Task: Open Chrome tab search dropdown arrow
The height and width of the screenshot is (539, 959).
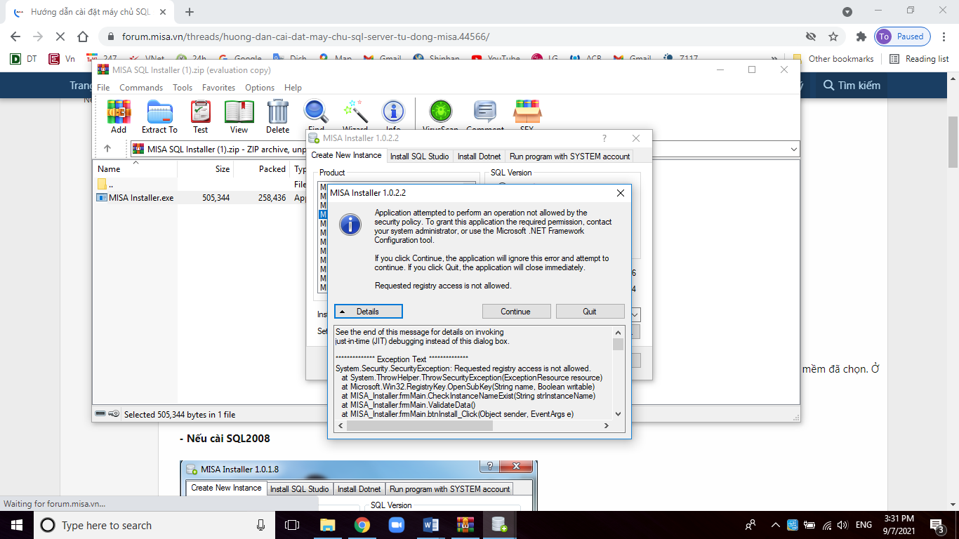Action: tap(847, 12)
